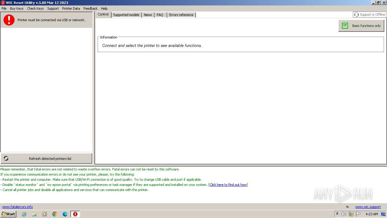This screenshot has height=218, width=387.
Task: Restore down the WIC Reset Utility window
Action: click(379, 3)
